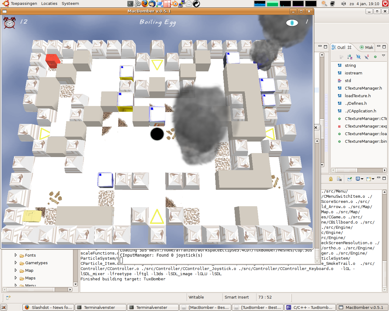Open the new console view dropdown

click(x=370, y=179)
